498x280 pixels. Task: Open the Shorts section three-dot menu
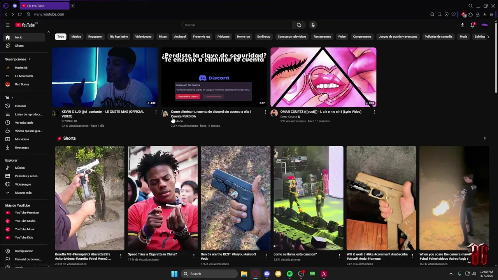pyautogui.click(x=485, y=138)
